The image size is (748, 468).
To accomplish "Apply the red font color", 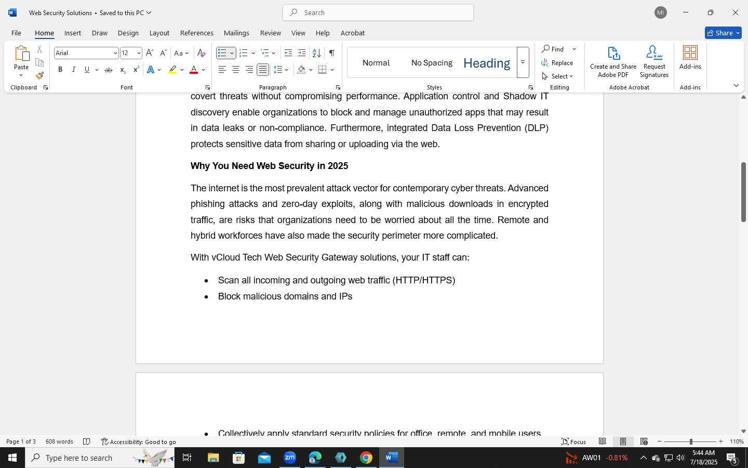I will [194, 70].
